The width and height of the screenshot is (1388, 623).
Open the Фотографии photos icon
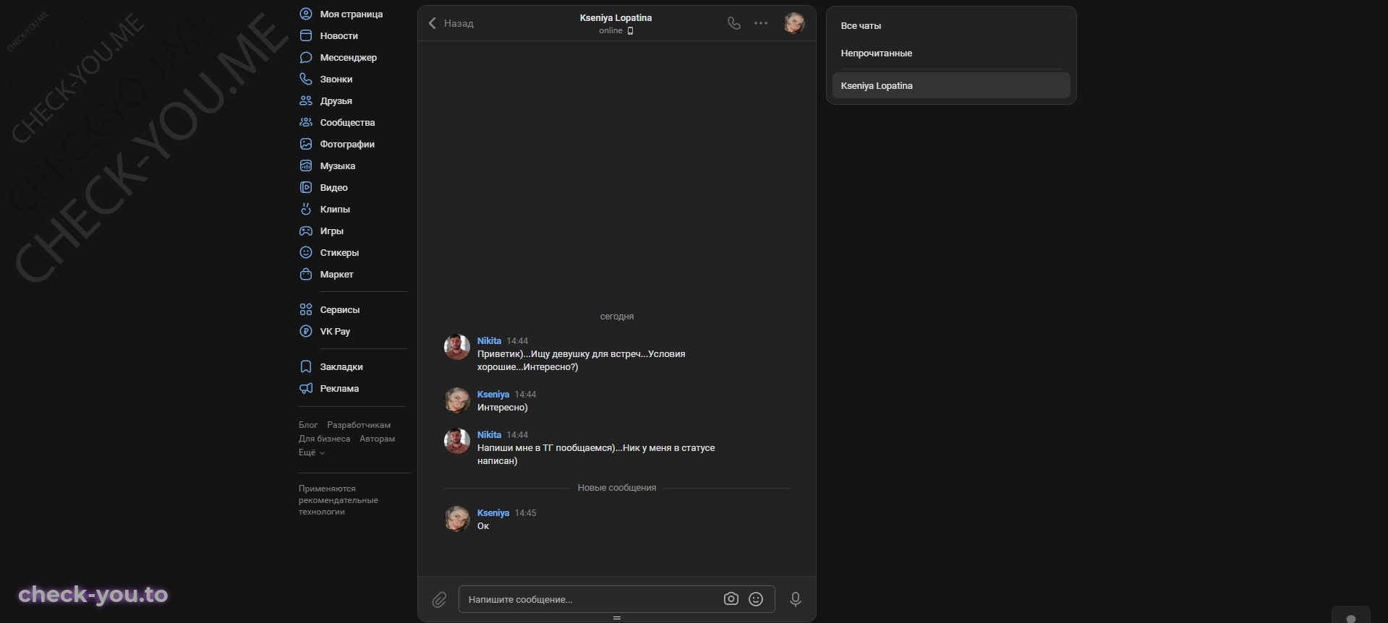tap(306, 144)
